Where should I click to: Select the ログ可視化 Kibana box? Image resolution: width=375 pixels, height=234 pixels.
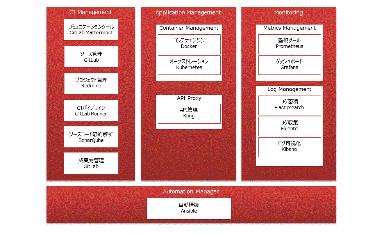point(289,147)
